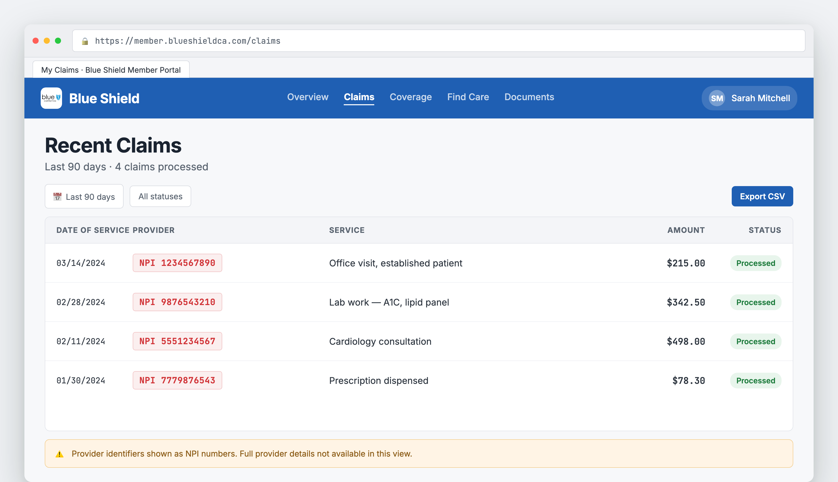Viewport: 838px width, 482px height.
Task: Click the SM avatar badge
Action: point(716,98)
